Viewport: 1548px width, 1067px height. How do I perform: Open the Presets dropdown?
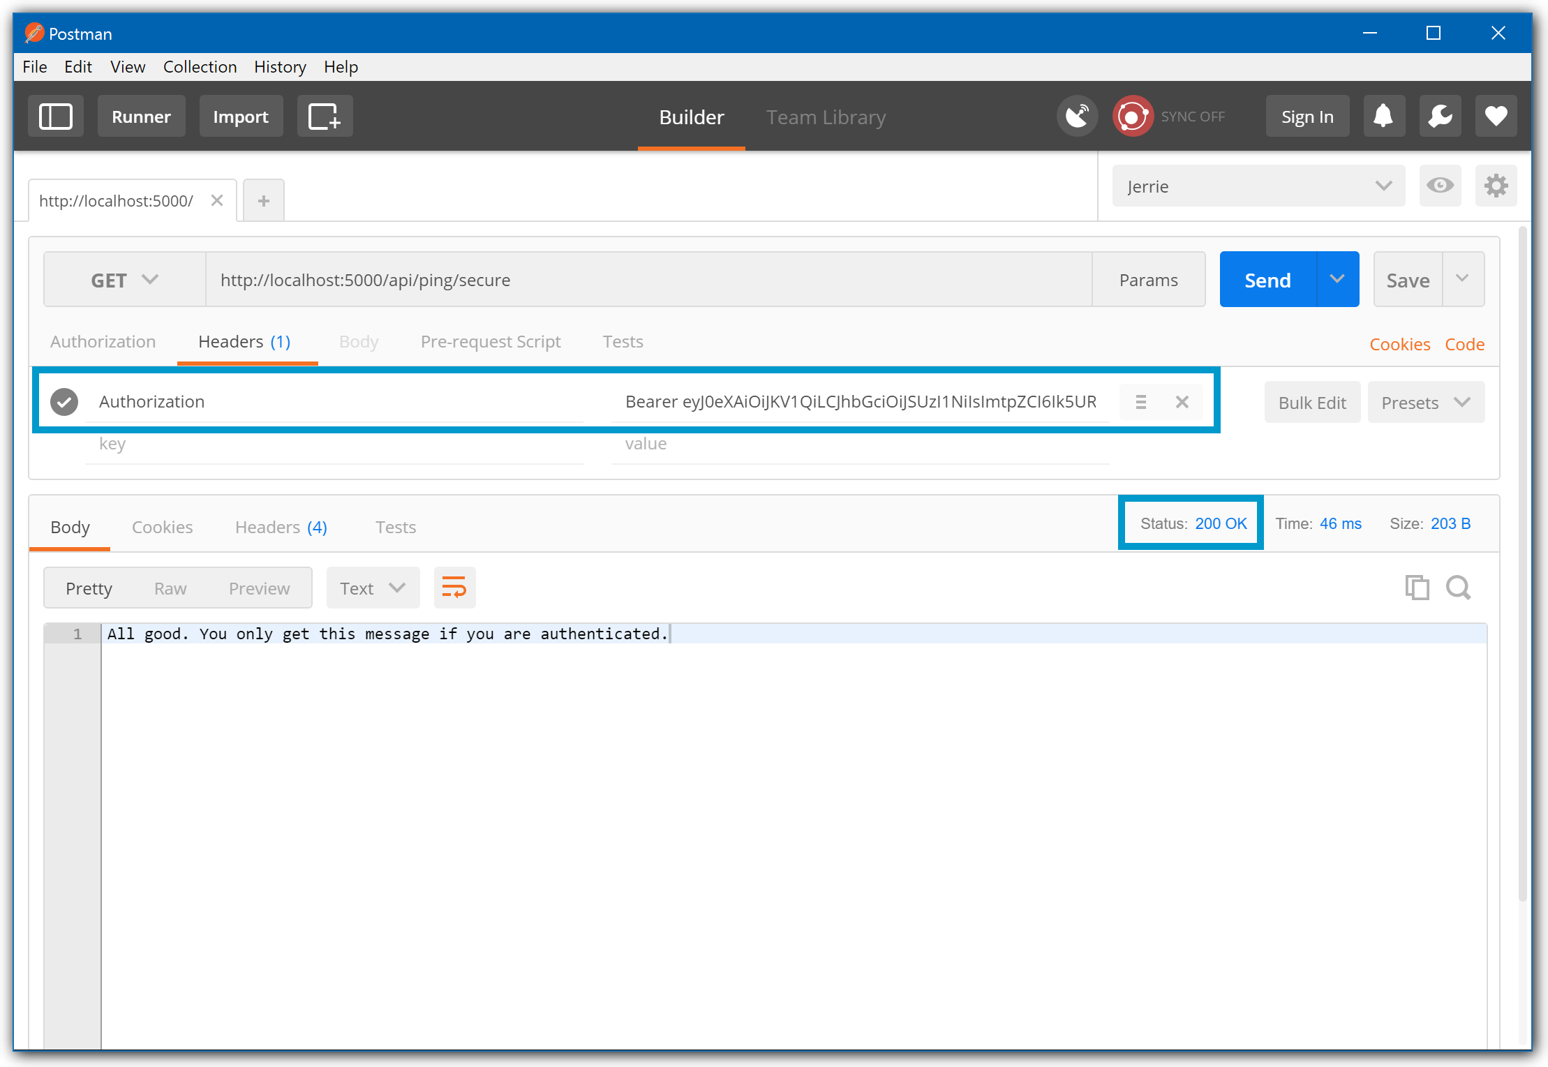1426,403
